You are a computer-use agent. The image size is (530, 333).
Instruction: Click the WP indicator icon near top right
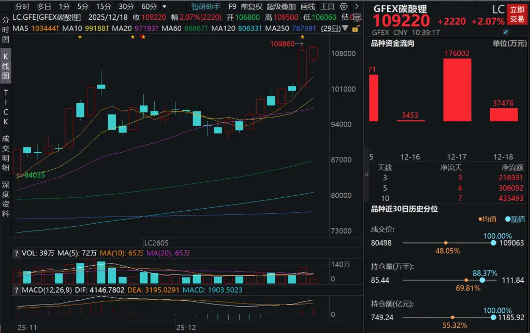pos(356,16)
